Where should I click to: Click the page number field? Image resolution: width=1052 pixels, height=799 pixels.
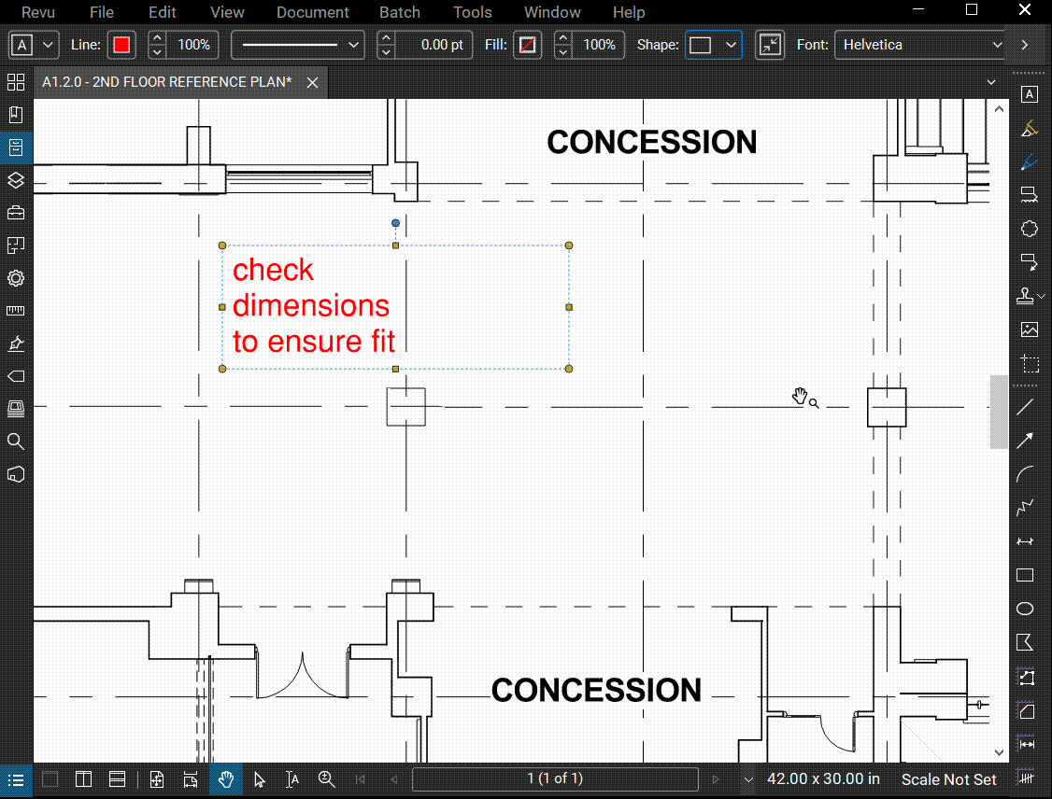[555, 778]
